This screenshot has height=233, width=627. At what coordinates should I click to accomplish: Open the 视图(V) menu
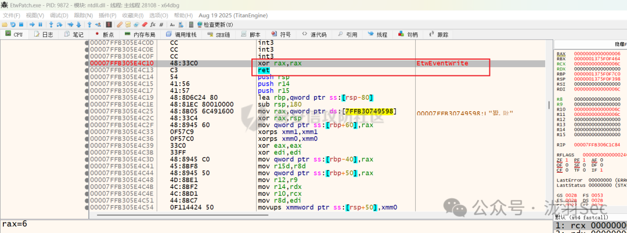click(x=35, y=15)
